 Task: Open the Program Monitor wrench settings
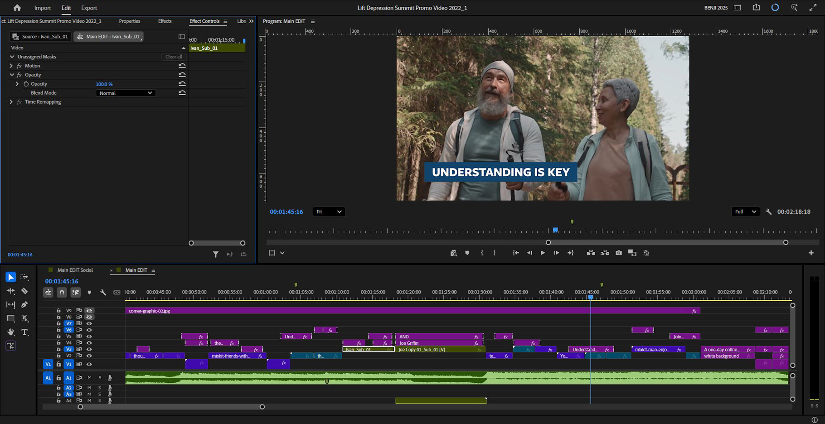point(769,212)
